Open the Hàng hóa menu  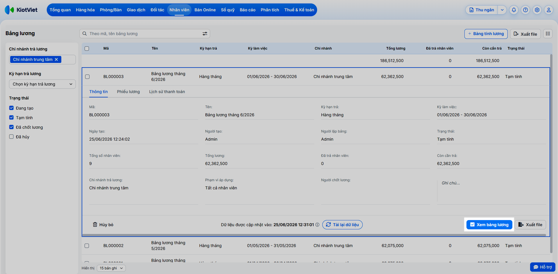[85, 10]
